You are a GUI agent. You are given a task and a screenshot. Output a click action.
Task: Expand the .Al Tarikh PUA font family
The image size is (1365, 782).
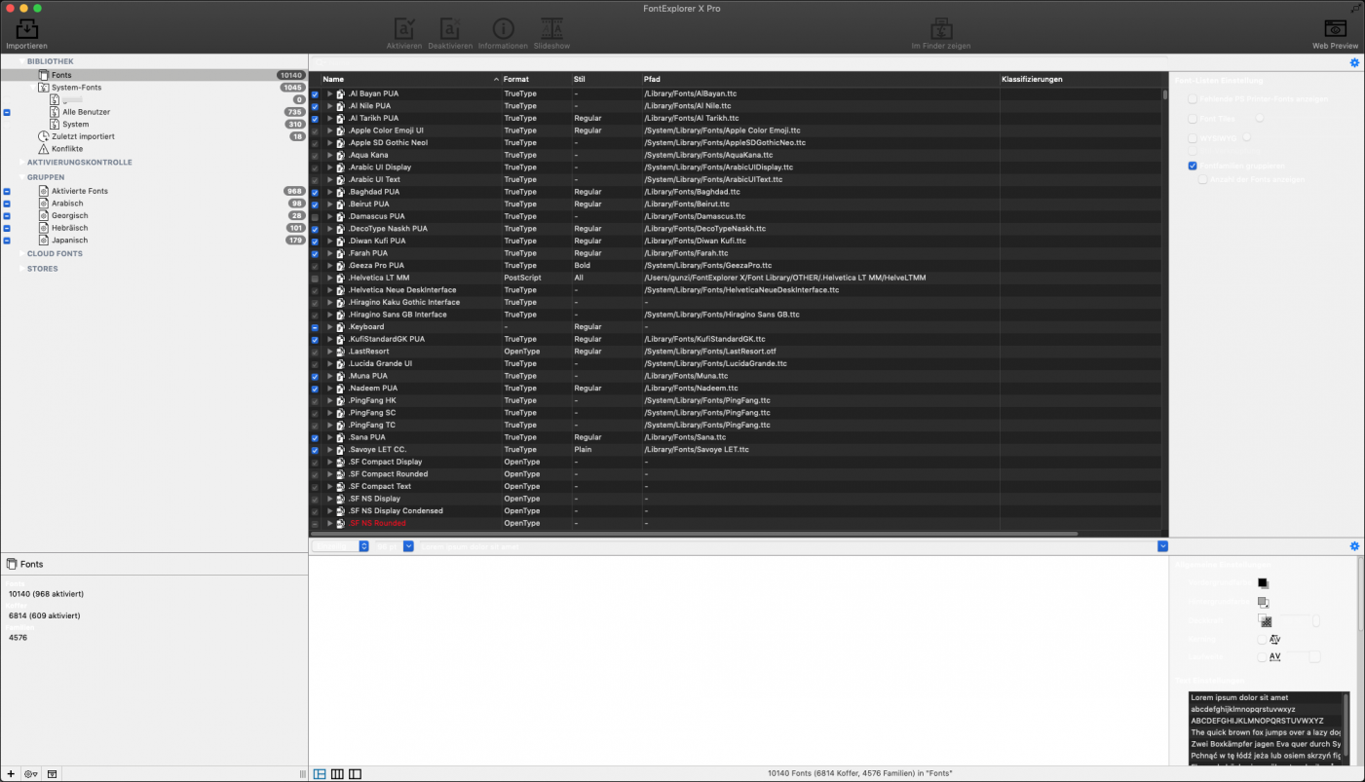coord(329,118)
